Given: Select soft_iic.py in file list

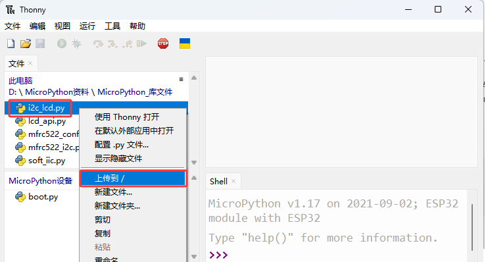Looking at the screenshot, I should tap(47, 161).
